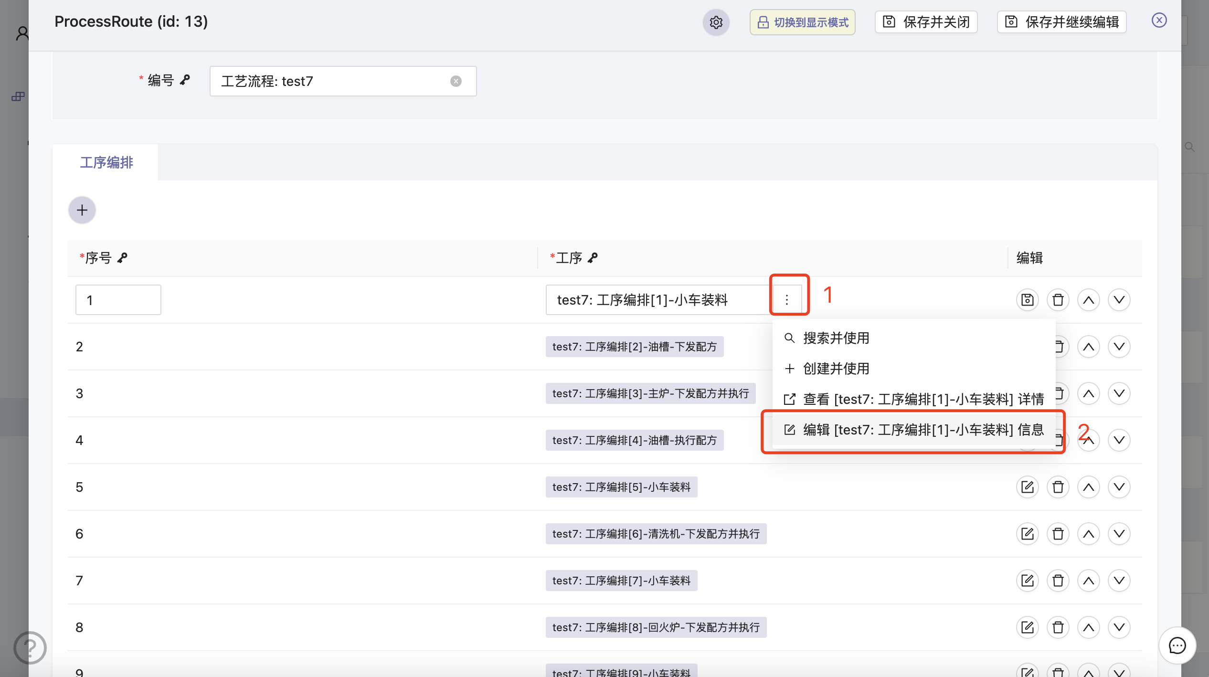Click the save icon in row 1
1209x677 pixels.
click(1027, 300)
